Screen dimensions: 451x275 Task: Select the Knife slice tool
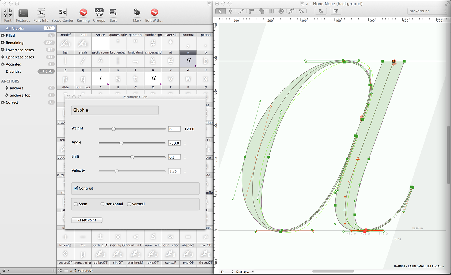(x=241, y=11)
